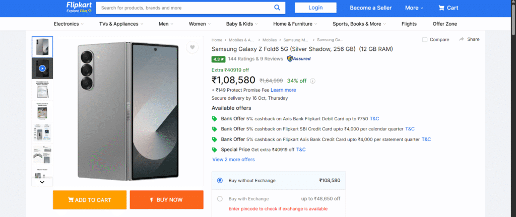Viewport: 516px width, 217px height.
Task: Open the More dropdown in header
Action: (414, 8)
